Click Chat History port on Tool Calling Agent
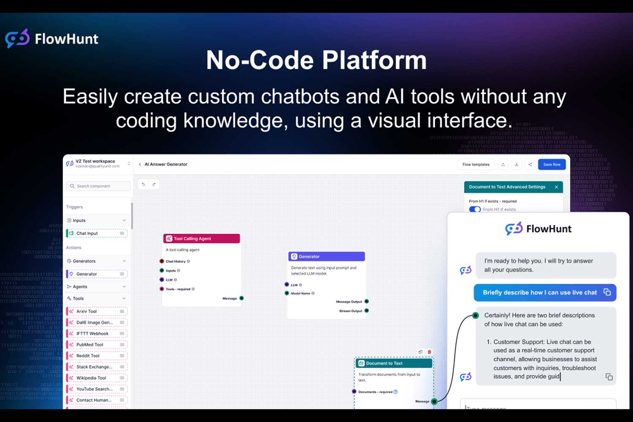Image resolution: width=633 pixels, height=422 pixels. tap(162, 261)
